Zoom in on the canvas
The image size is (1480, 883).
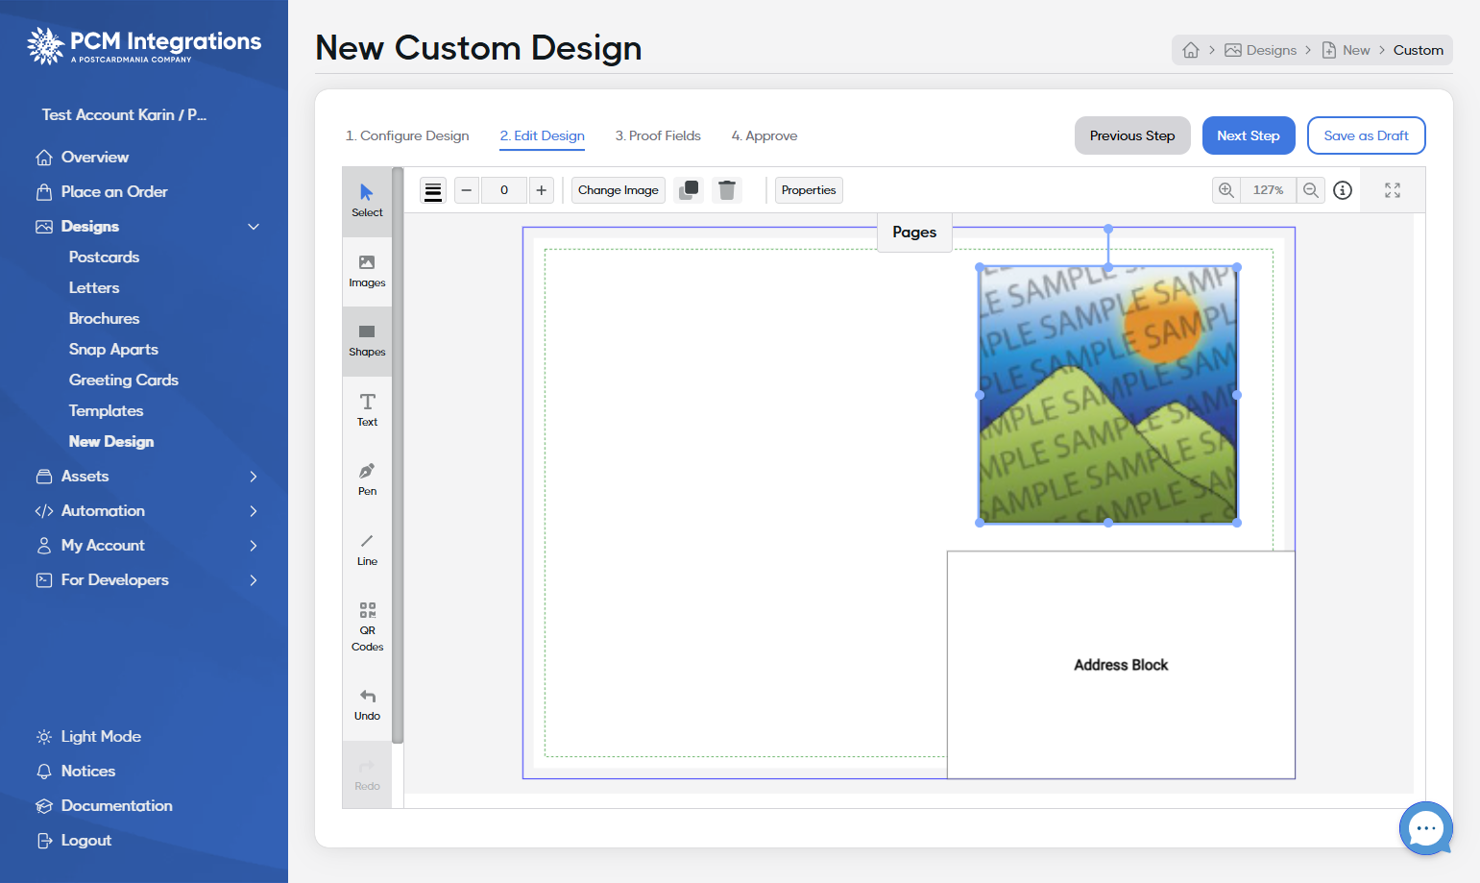click(x=1226, y=190)
